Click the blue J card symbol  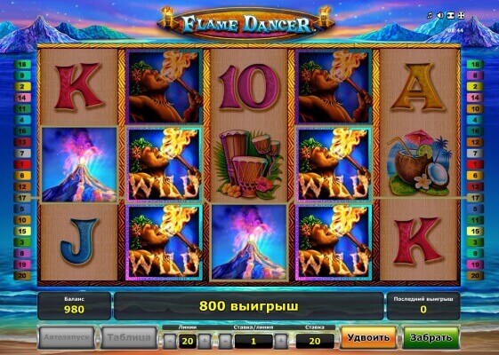pos(78,241)
